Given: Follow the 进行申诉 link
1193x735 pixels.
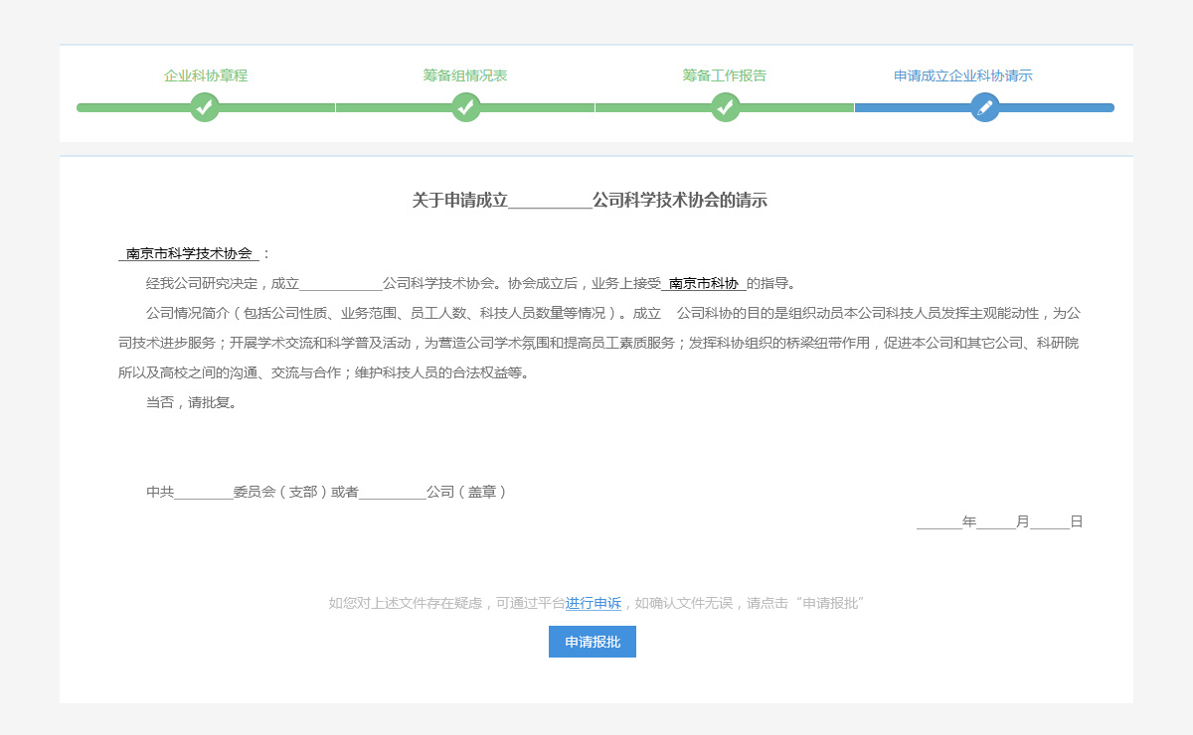Looking at the screenshot, I should point(594,603).
